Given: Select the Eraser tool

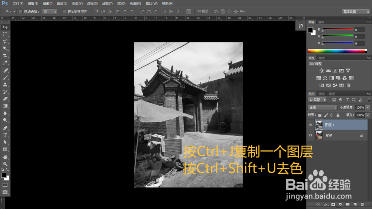Looking at the screenshot, I should coord(5,99).
